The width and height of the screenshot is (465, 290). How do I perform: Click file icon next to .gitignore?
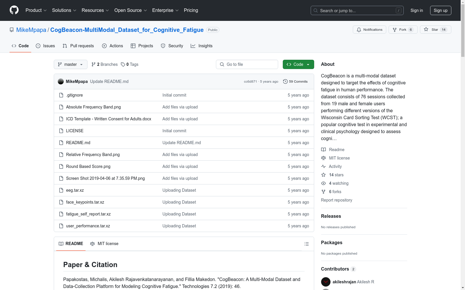pyautogui.click(x=61, y=95)
